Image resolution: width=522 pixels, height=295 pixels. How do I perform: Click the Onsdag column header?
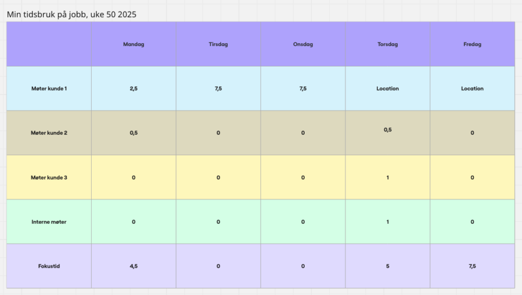[303, 45]
